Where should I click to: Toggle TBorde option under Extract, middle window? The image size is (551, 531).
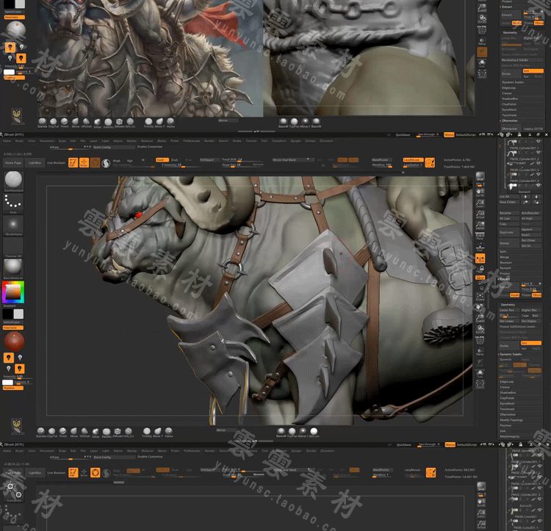pos(537,295)
